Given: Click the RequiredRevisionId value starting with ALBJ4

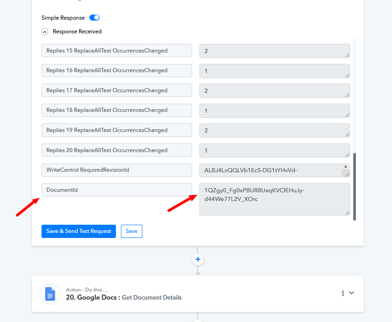Looking at the screenshot, I should [269, 170].
